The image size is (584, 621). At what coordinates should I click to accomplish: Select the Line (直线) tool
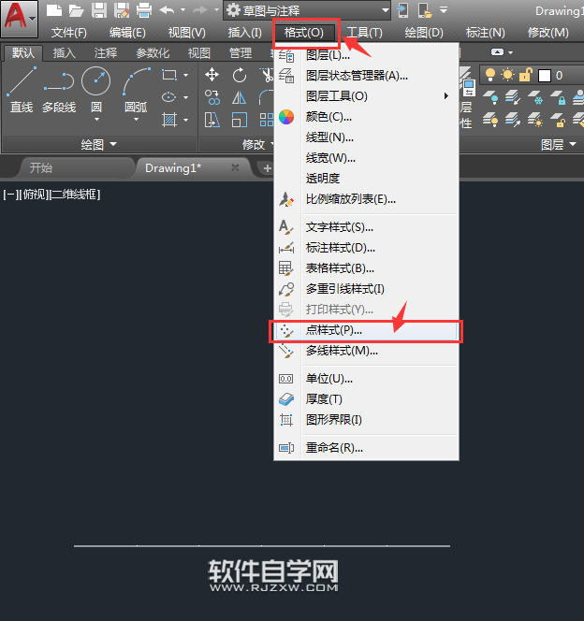pos(22,91)
